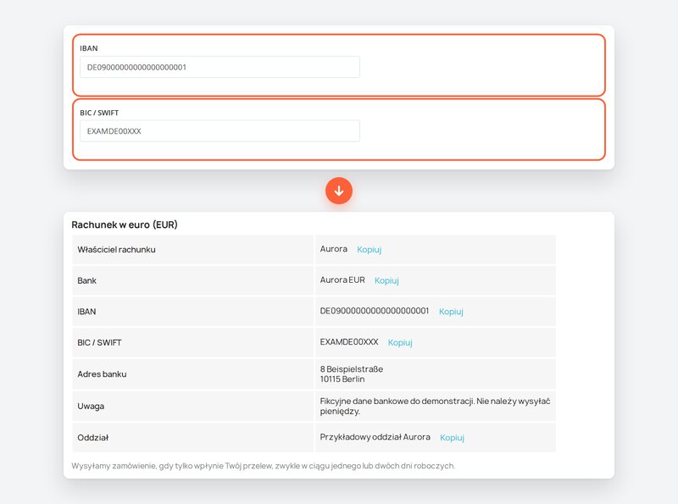Click the Uwaga row label

click(x=91, y=406)
